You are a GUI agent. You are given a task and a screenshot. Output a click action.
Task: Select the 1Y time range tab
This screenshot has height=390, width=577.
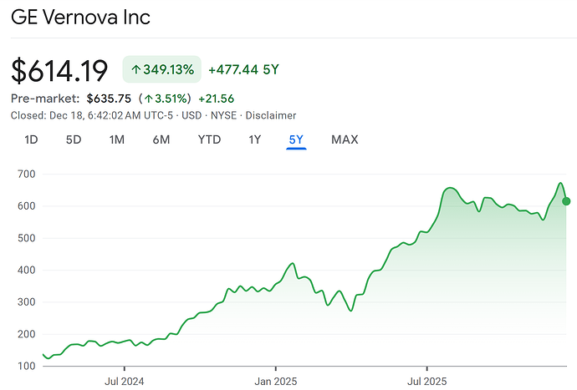click(255, 139)
